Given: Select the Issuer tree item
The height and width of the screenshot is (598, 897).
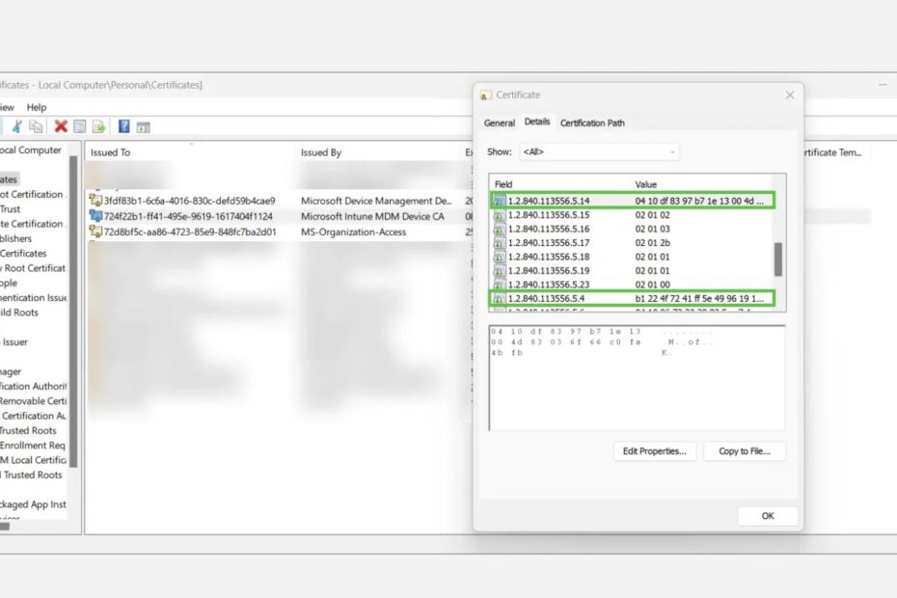Looking at the screenshot, I should coord(14,342).
